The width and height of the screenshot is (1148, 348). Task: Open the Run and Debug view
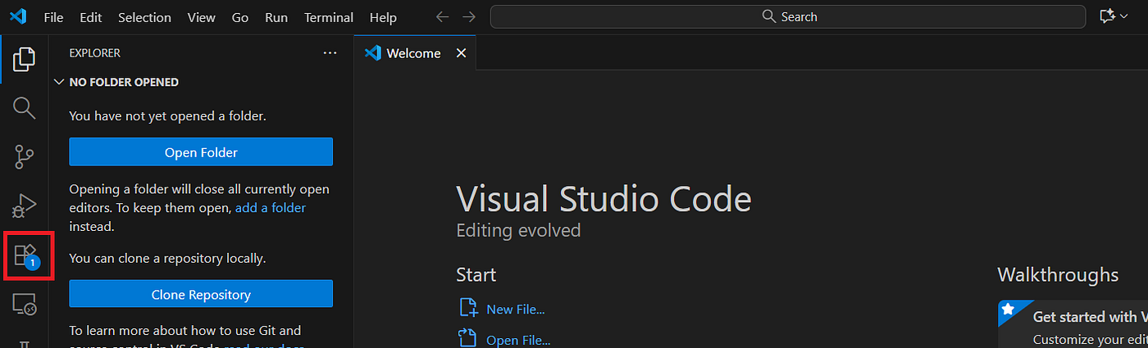pos(25,205)
